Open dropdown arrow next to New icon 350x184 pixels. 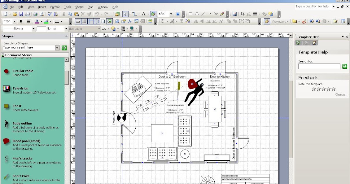click(10, 14)
